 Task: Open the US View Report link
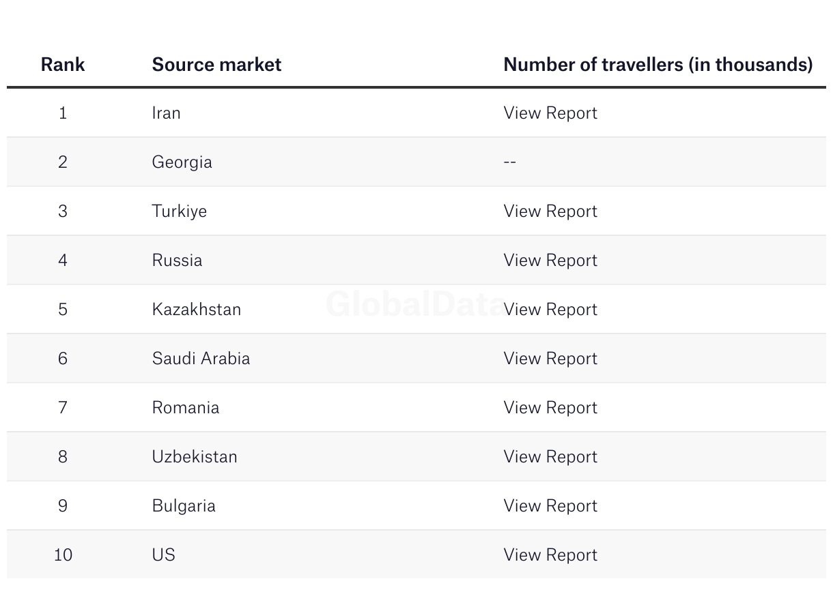tap(550, 555)
